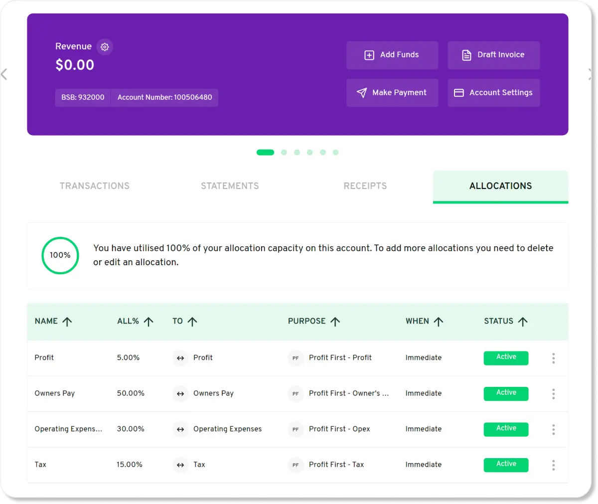The image size is (598, 504).
Task: Click the 100% allocation capacity circle
Action: click(x=60, y=255)
